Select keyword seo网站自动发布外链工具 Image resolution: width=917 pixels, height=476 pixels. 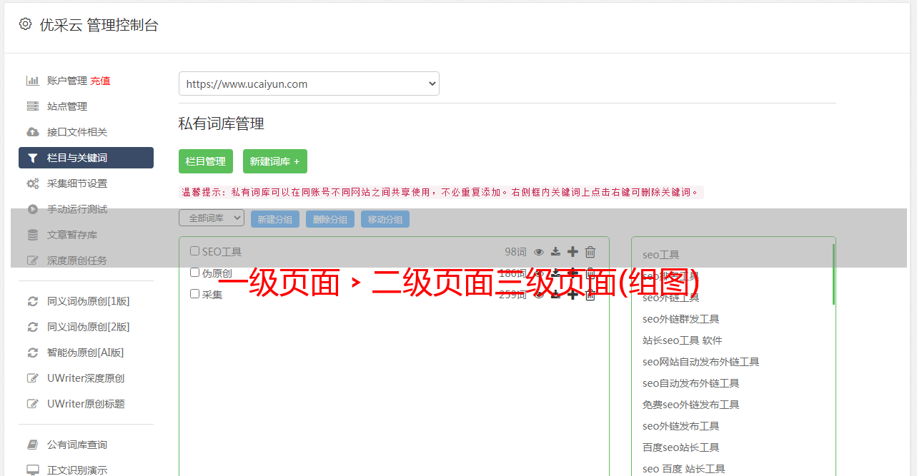pos(701,362)
